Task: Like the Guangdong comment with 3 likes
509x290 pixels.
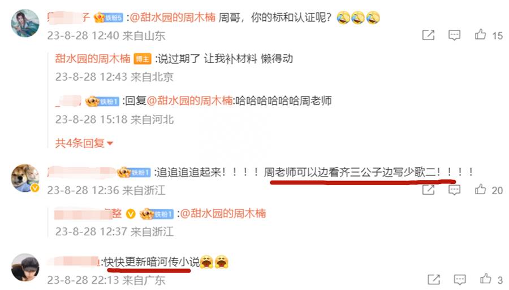Action: click(486, 279)
